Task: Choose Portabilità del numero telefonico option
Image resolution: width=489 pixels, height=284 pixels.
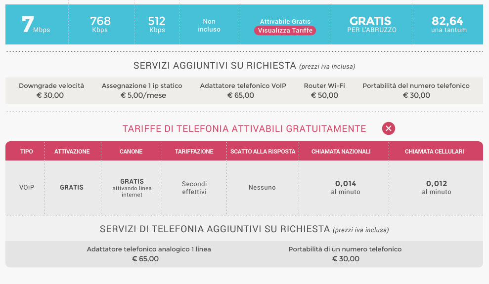Action: [416, 90]
